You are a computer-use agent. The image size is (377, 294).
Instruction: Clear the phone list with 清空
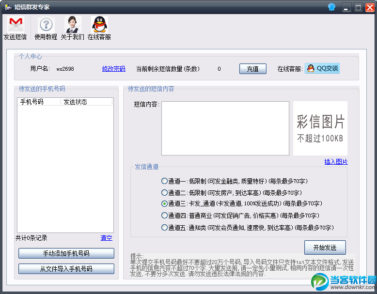(106, 238)
